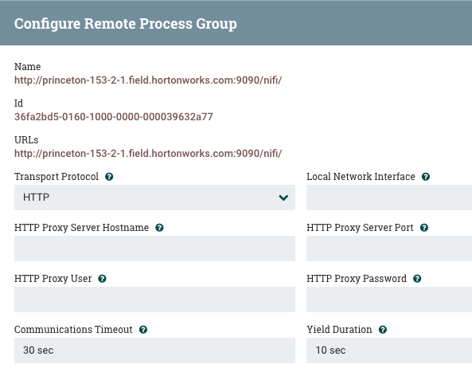Click Communications Timeout field showing 30 sec
Viewport: 472px width, 368px height.
coord(154,350)
